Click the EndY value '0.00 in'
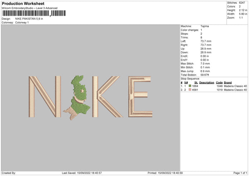This screenshot has height=176, width=249. 205,60
